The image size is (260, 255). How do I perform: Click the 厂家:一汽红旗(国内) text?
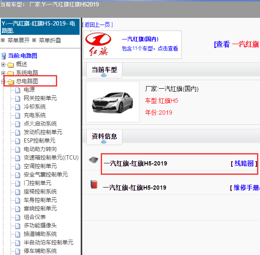(171, 89)
